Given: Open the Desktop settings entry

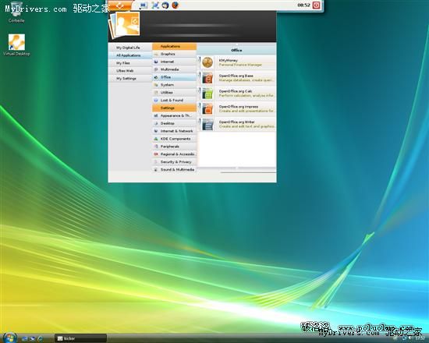Looking at the screenshot, I should coord(174,123).
